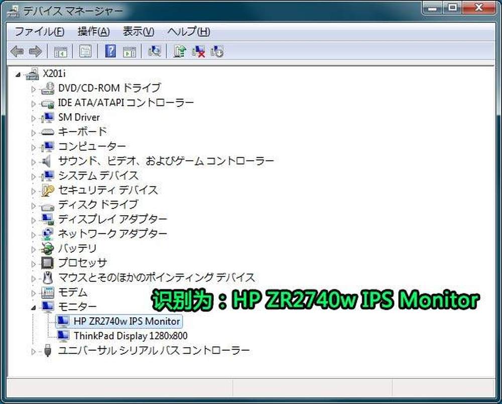Image resolution: width=502 pixels, height=404 pixels.
Task: Expand the プロセッサ category arrow
Action: click(33, 264)
